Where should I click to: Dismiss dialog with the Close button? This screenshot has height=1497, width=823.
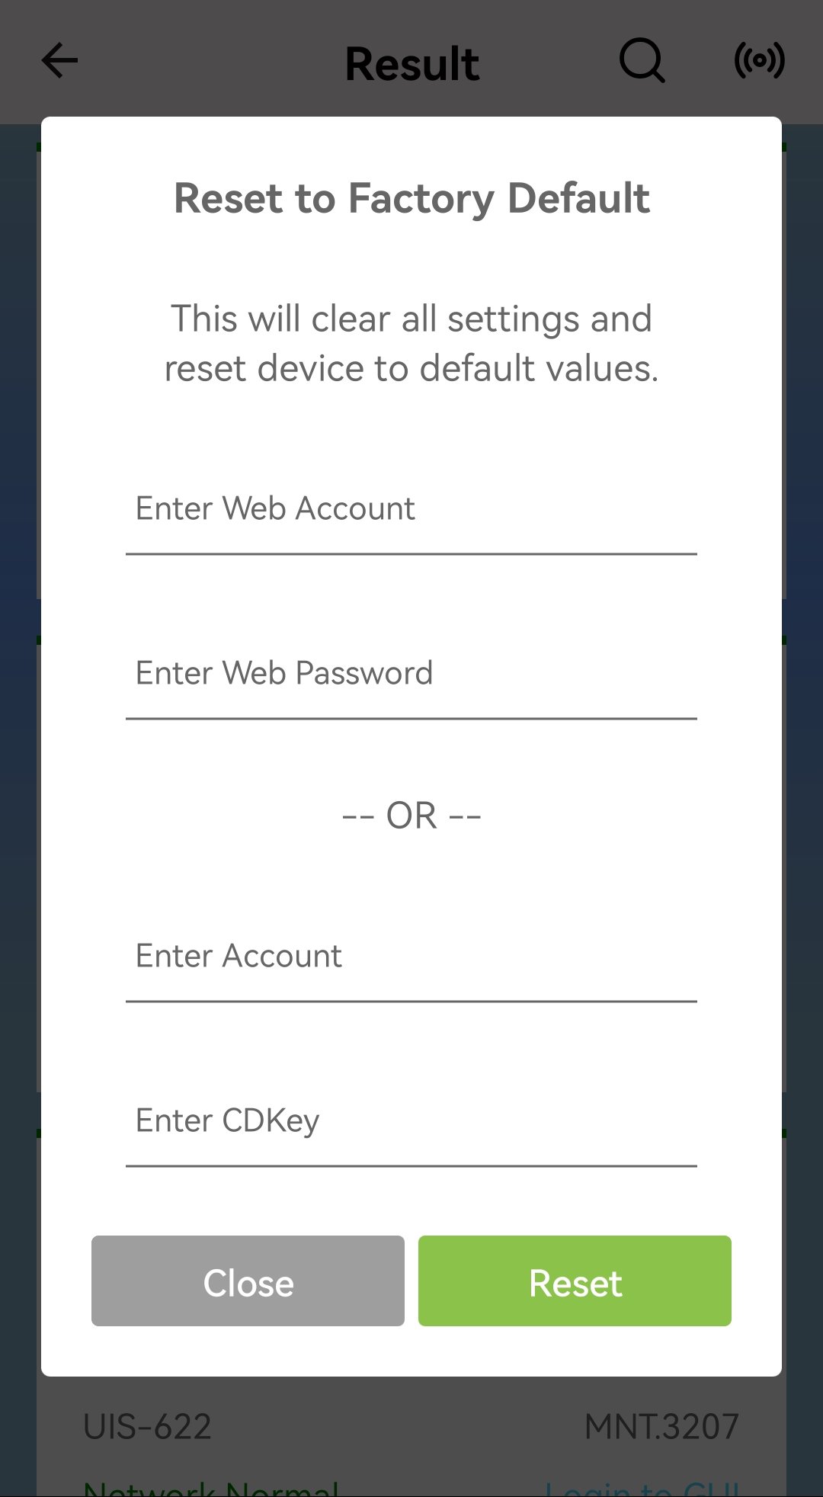tap(248, 1281)
